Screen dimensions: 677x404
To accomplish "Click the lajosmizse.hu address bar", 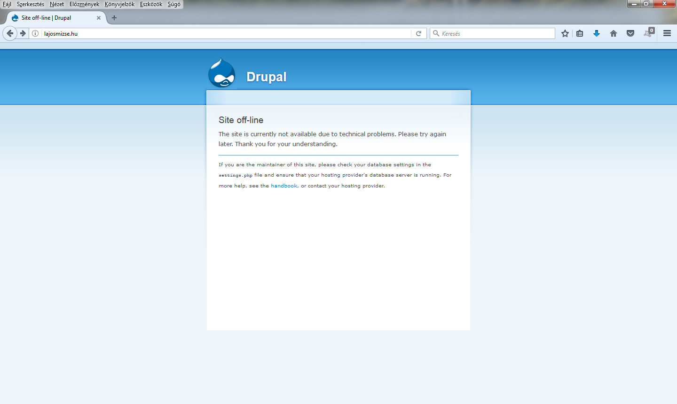I will 226,33.
